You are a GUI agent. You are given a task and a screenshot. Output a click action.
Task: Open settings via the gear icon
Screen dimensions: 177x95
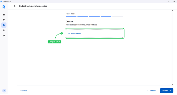[4, 36]
